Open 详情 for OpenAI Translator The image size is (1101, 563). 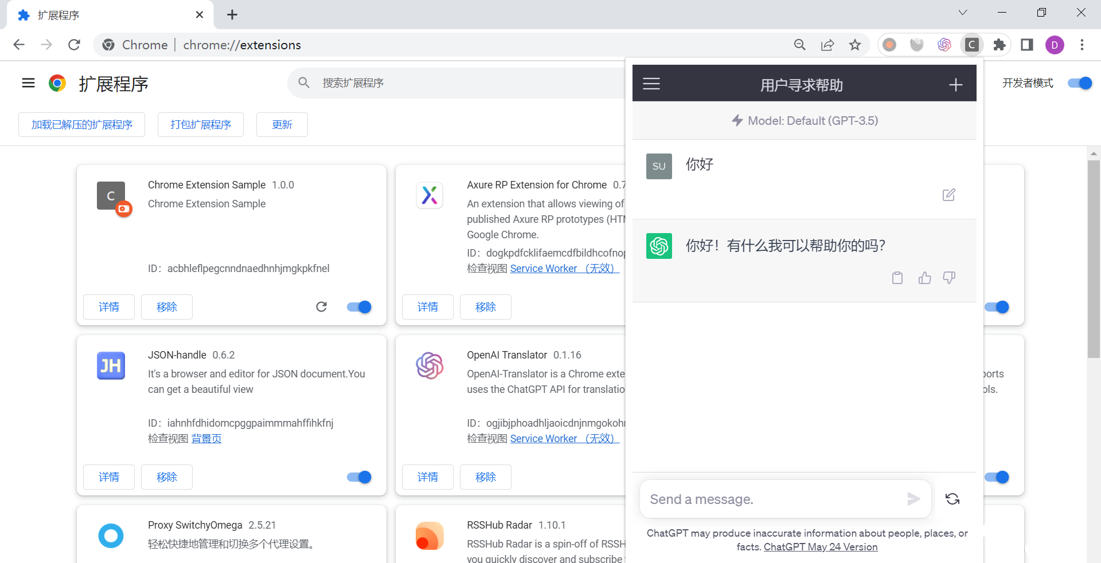[428, 477]
